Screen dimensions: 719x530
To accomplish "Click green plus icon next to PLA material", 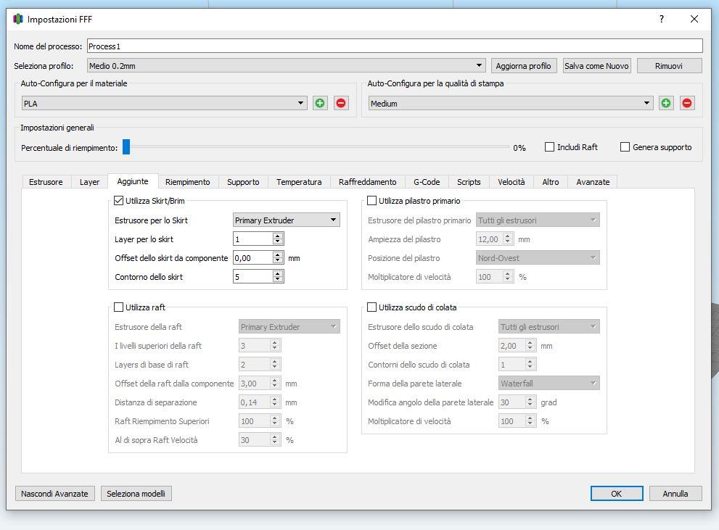I will (320, 103).
